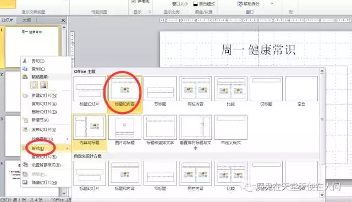Choose 复制 (Copy) in the context menu
This screenshot has height=202, width=352.
(38, 69)
